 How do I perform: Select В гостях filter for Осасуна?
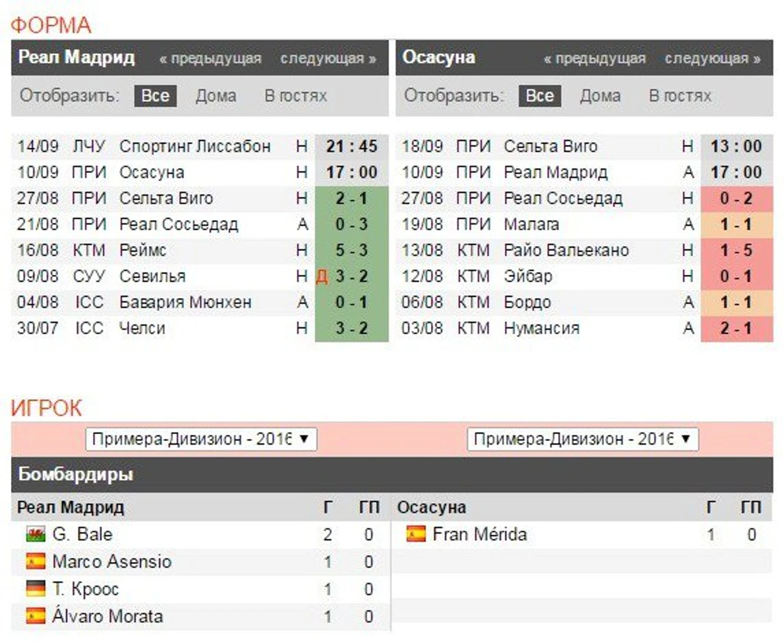[680, 96]
